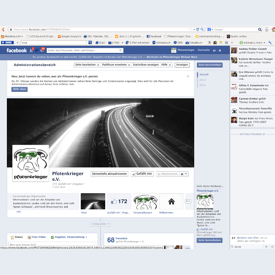The image size is (275, 275).
Task: Open the downloads arrow icon
Action: 267,29
